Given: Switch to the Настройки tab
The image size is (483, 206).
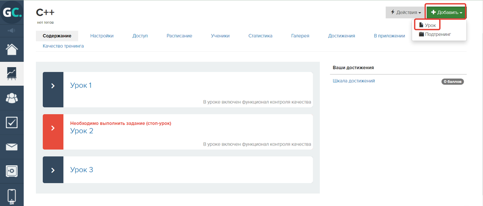Looking at the screenshot, I should 102,36.
